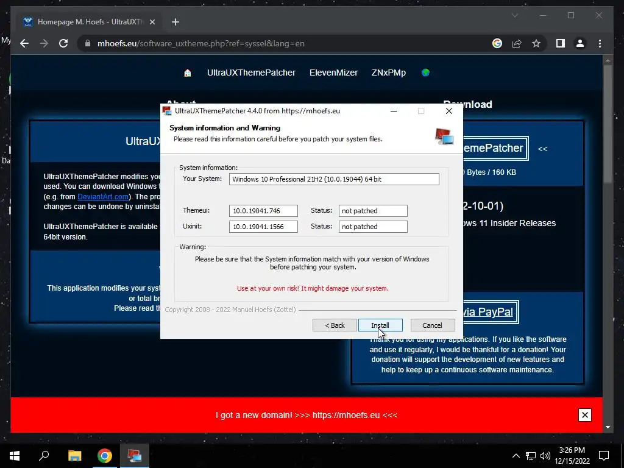Open the notification center icon
The width and height of the screenshot is (624, 468).
click(604, 456)
